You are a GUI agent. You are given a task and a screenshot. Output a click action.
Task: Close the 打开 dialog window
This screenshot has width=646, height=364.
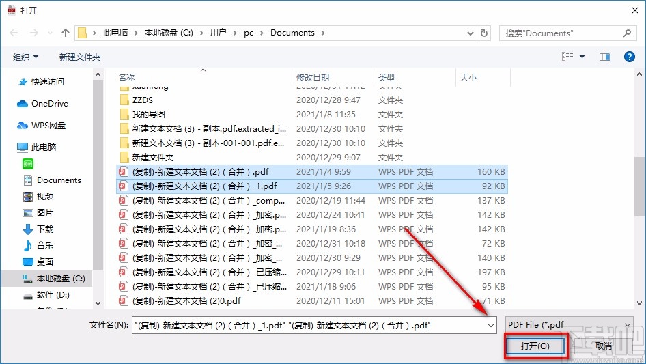coord(635,10)
